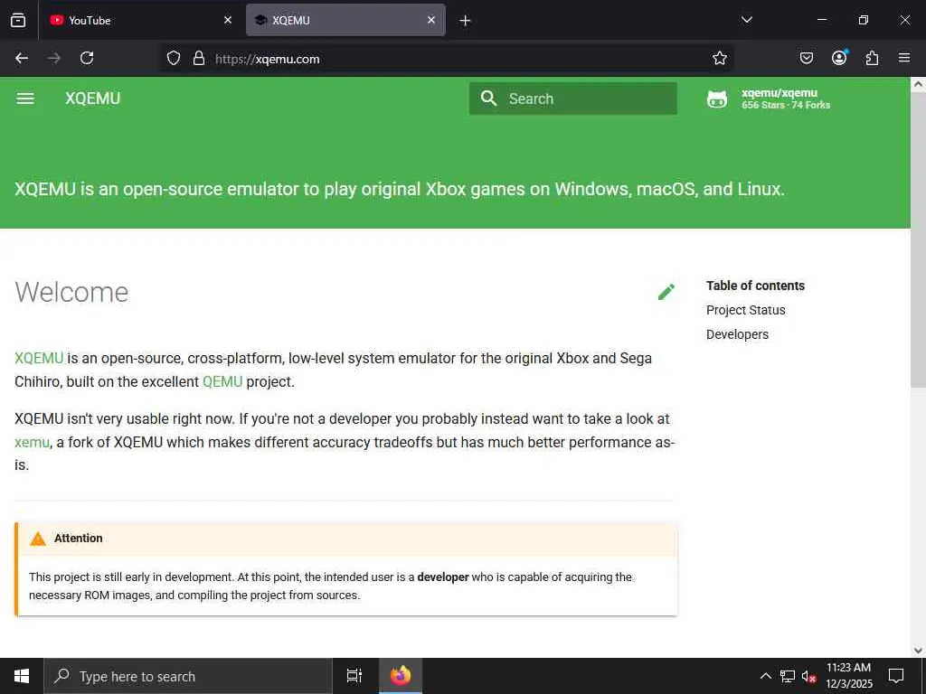Open the xqemu/xqemu GitHub repository link
This screenshot has width=926, height=694.
pyautogui.click(x=769, y=98)
